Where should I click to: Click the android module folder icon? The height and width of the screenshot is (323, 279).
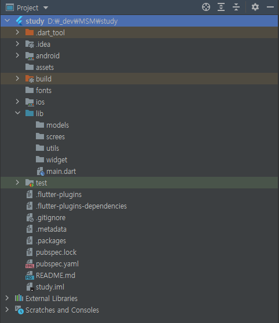tap(30, 56)
